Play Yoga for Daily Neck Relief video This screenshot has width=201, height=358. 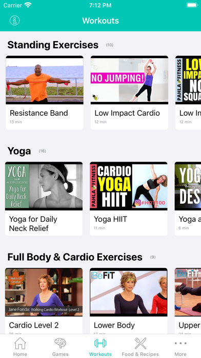pyautogui.click(x=44, y=186)
